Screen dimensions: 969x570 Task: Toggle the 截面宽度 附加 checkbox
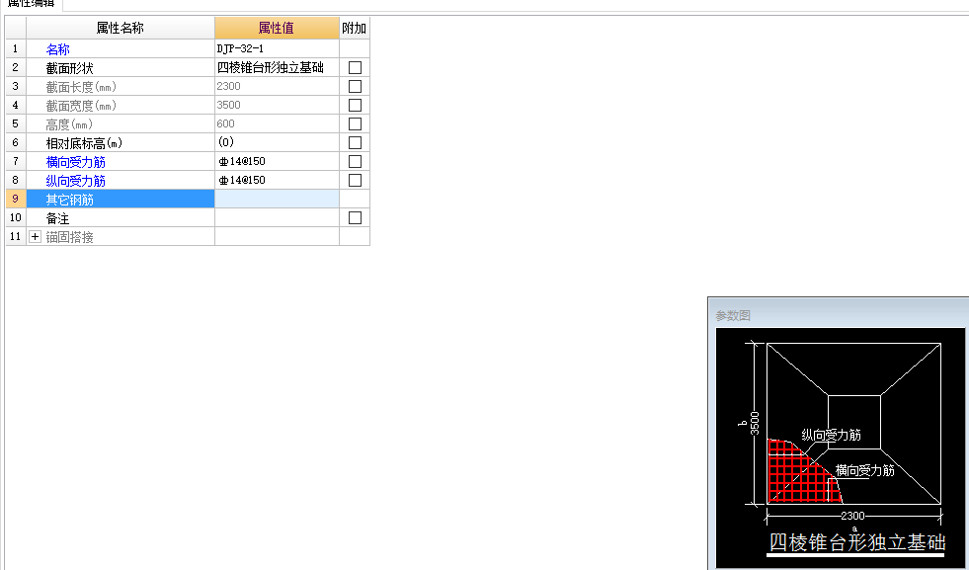click(x=355, y=105)
